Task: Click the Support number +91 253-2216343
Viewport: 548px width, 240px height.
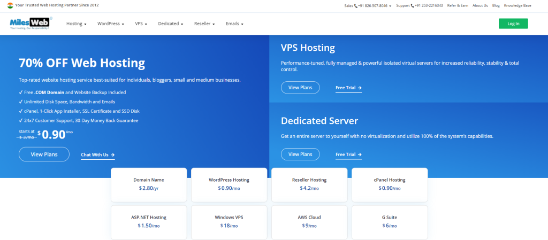Action: 429,5
